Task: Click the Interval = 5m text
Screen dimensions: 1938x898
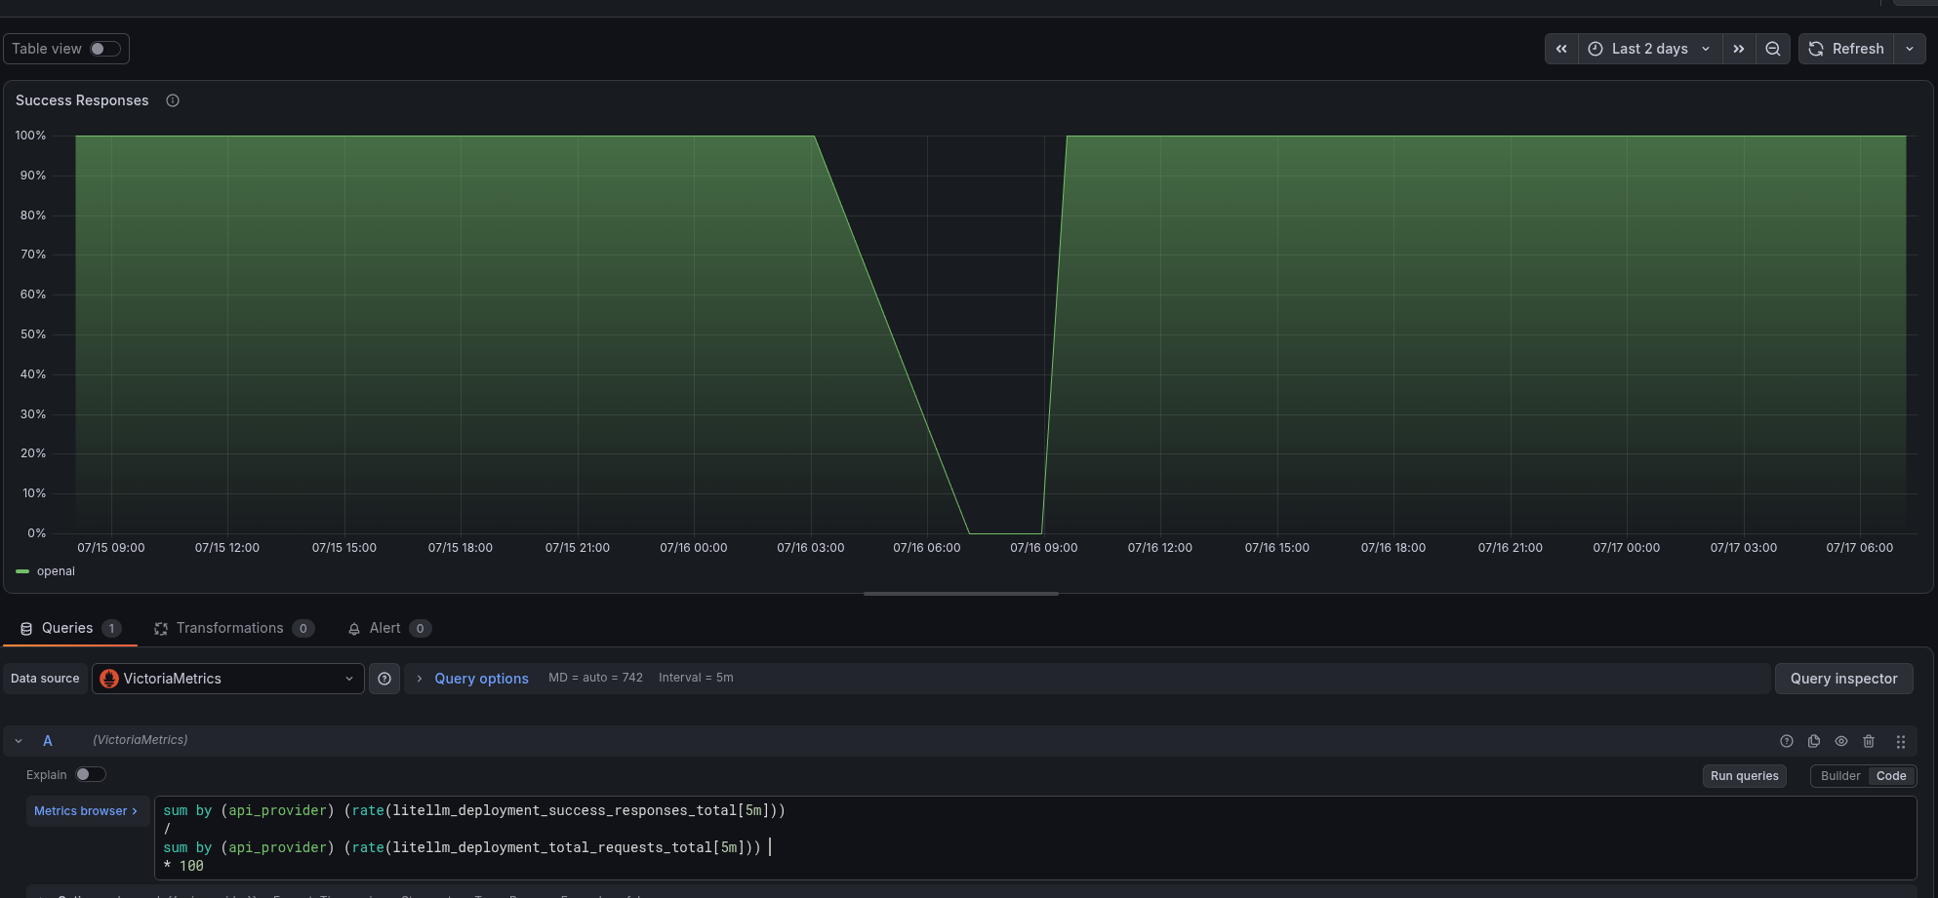Action: [x=696, y=678]
